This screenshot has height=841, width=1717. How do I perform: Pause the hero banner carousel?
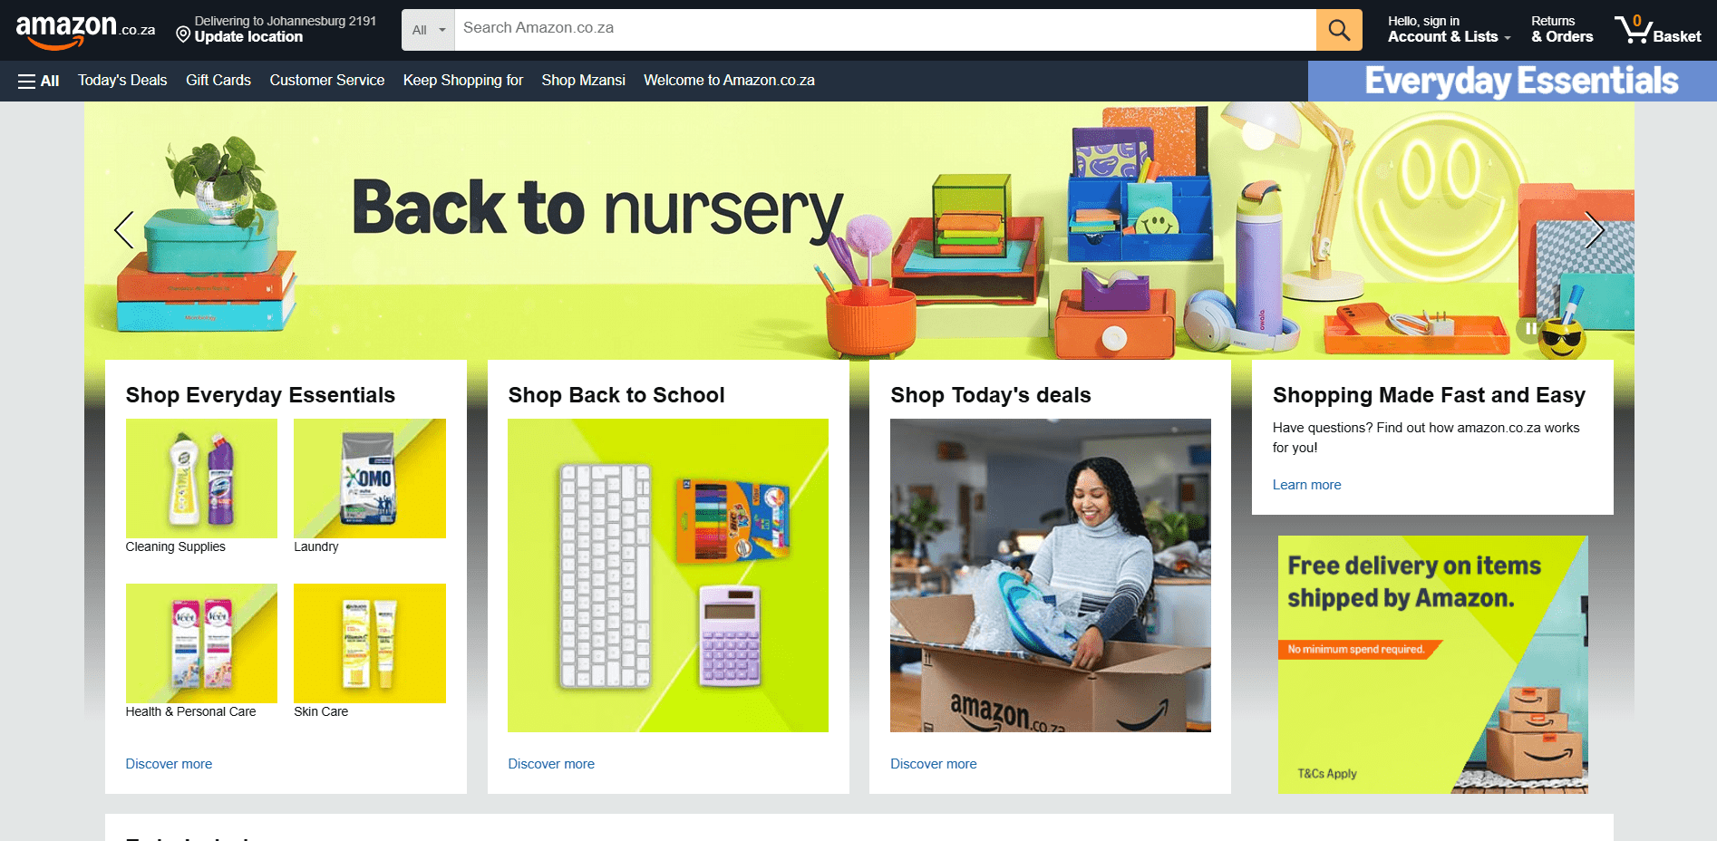coord(1530,329)
